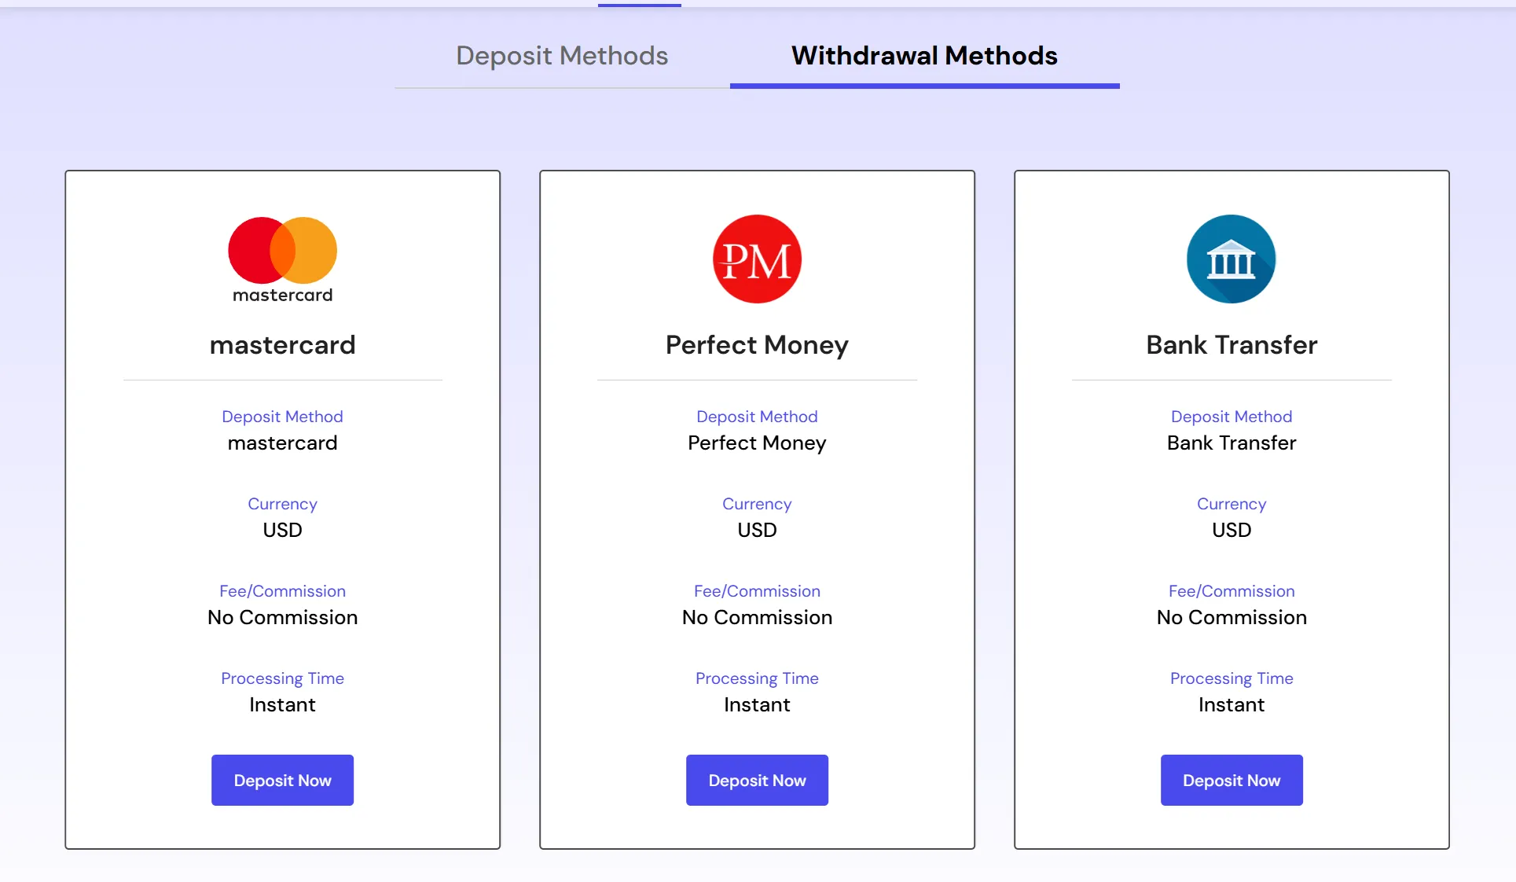Image resolution: width=1516 pixels, height=882 pixels.
Task: Click No Commission in the Perfect Money card
Action: [757, 617]
